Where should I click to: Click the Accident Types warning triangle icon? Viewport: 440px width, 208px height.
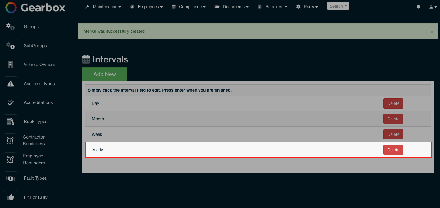click(x=10, y=83)
